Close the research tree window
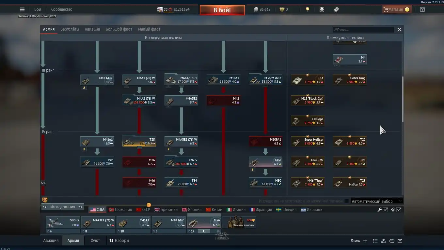Screen dimensions: 444x250 tap(399, 30)
